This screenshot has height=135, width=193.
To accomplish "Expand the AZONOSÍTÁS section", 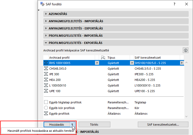I will click(x=46, y=14).
